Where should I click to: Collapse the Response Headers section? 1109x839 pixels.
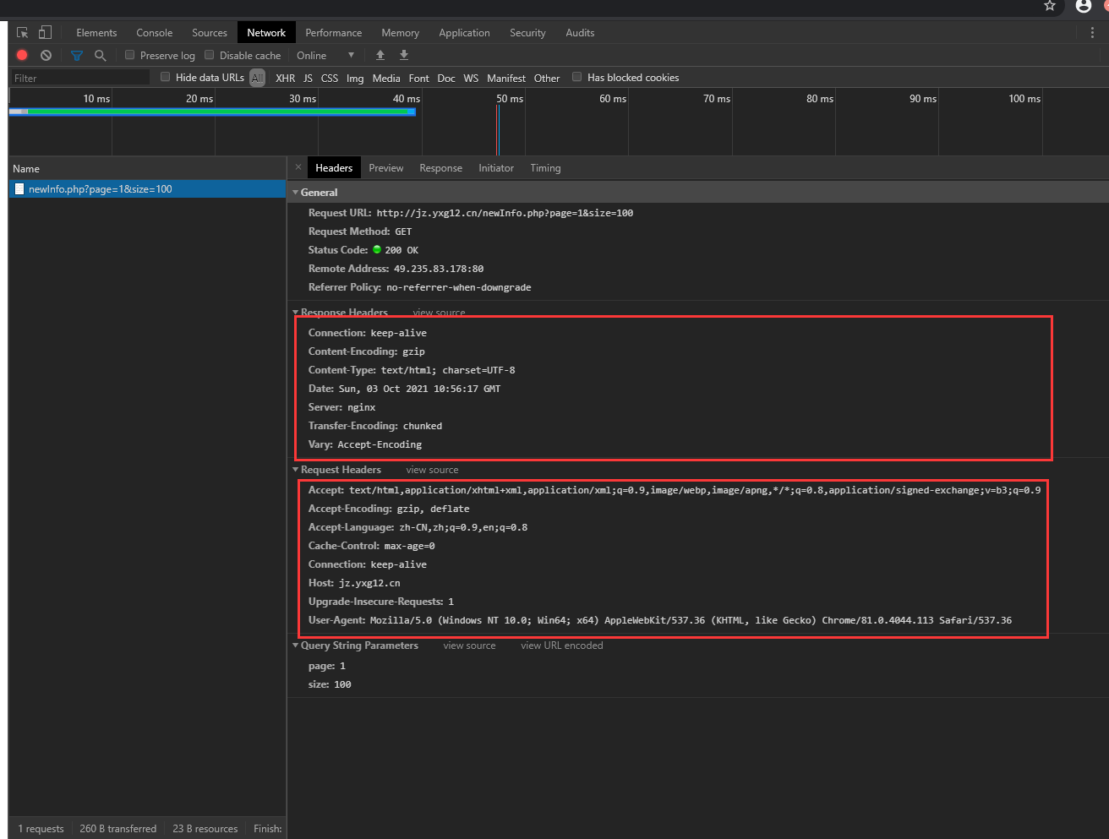click(296, 313)
